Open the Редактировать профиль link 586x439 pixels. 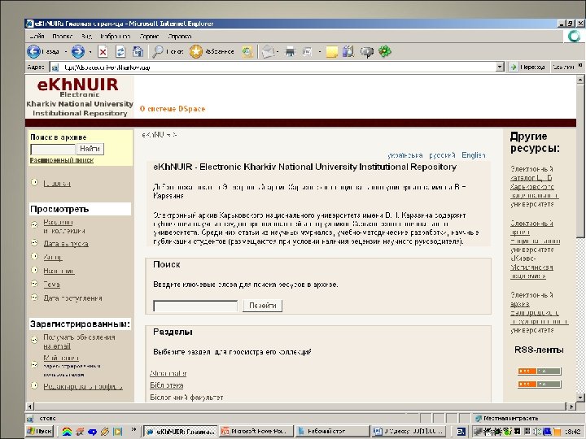83,387
